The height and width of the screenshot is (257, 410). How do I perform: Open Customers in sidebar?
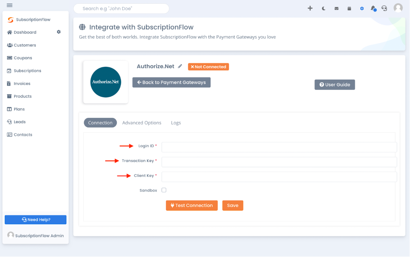[21, 45]
